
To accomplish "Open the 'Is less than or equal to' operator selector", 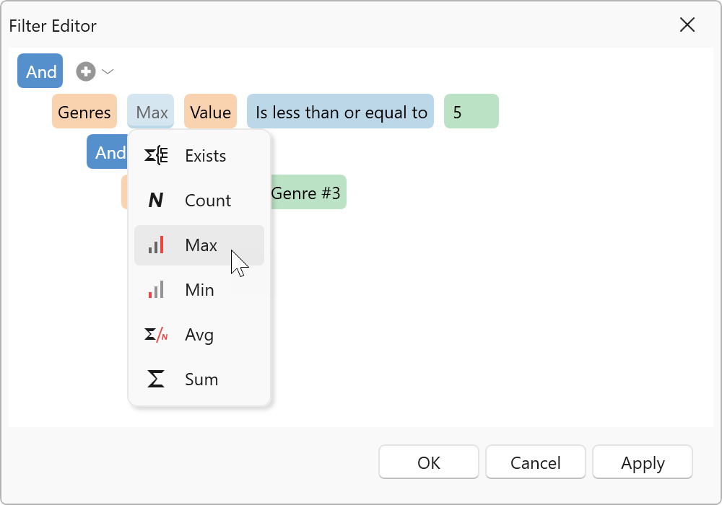I will [x=340, y=111].
